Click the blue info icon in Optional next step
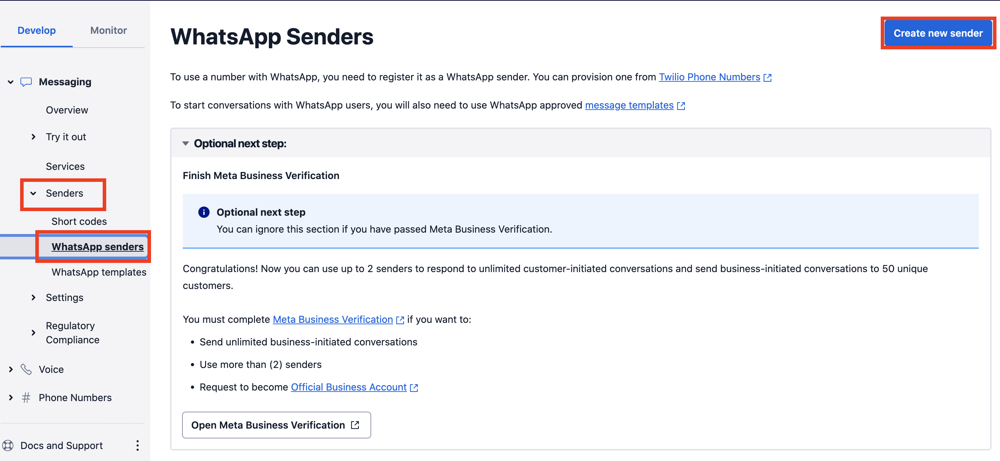This screenshot has height=461, width=1000. pos(204,212)
